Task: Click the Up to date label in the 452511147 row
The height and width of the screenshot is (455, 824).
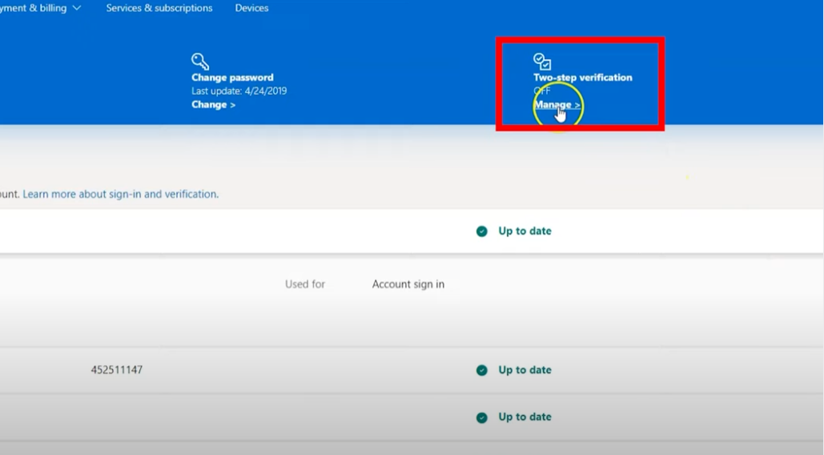Action: click(525, 370)
